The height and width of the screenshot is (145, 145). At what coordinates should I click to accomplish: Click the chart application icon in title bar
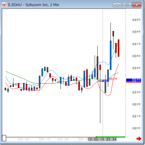pyautogui.click(x=4, y=5)
